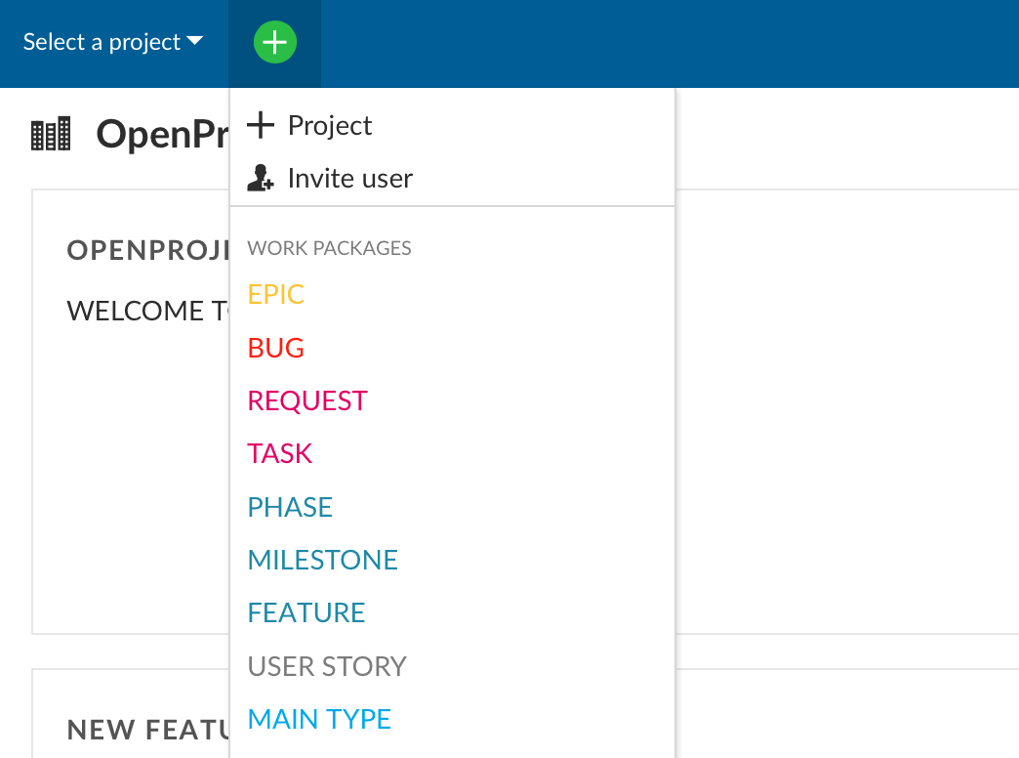Pick the REQUEST work package type
Screen dimensions: 1019x758
307,400
